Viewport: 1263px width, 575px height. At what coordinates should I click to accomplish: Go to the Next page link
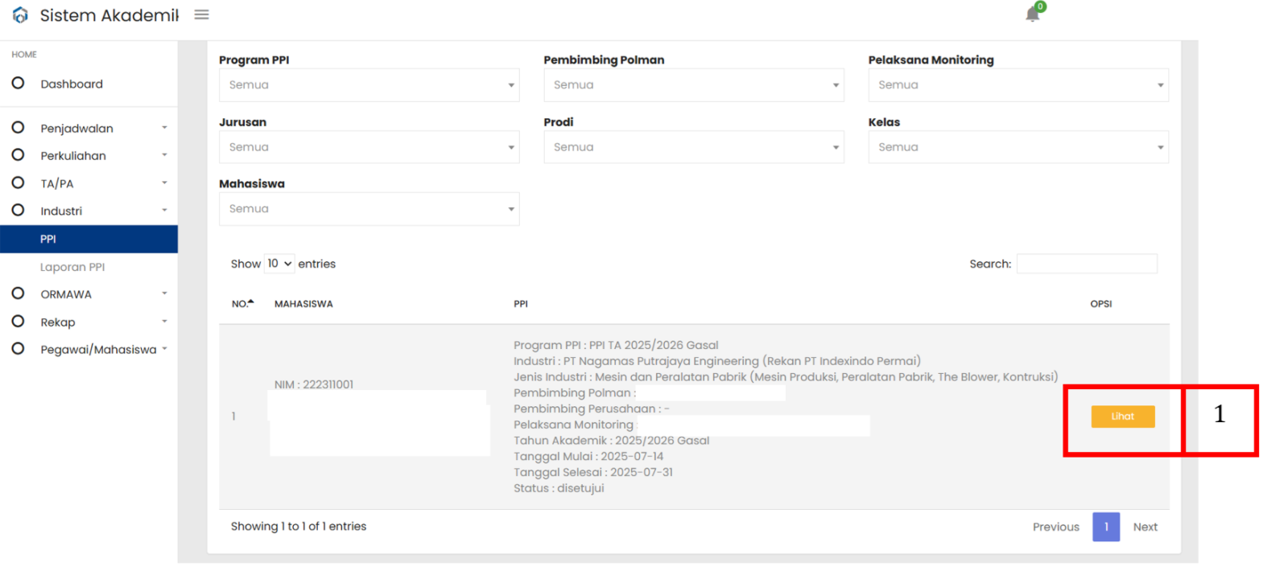[1145, 527]
